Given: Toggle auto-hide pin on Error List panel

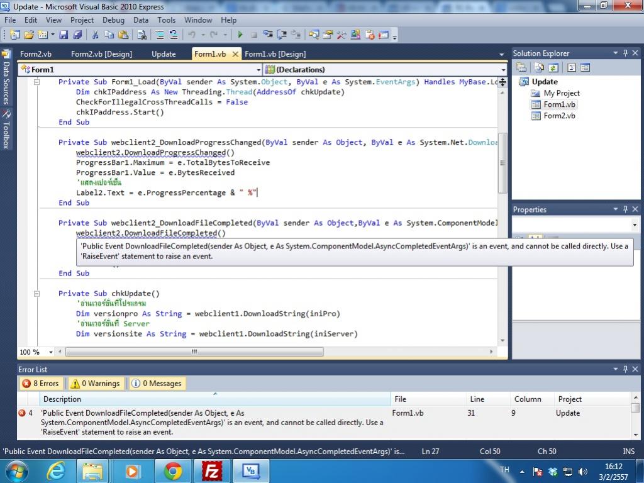Looking at the screenshot, I should [626, 369].
